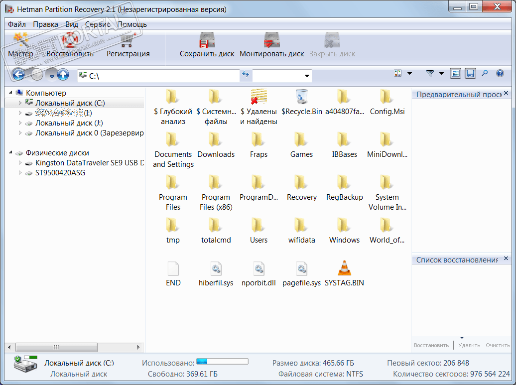Expand Kingston DataTraveler SE9 node

pos(20,163)
